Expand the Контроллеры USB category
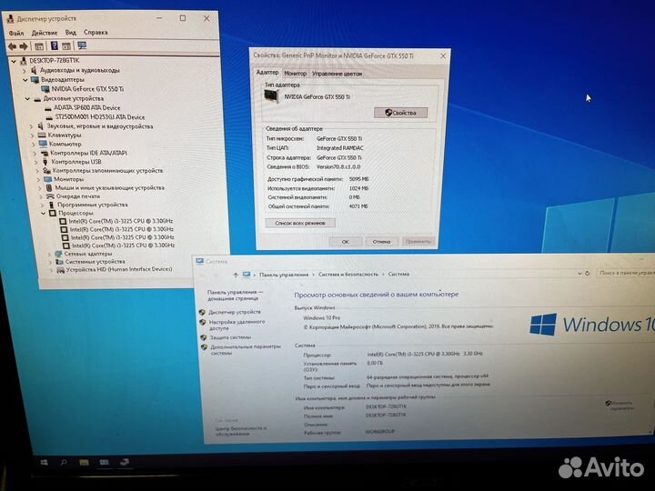The width and height of the screenshot is (655, 491). [x=35, y=162]
